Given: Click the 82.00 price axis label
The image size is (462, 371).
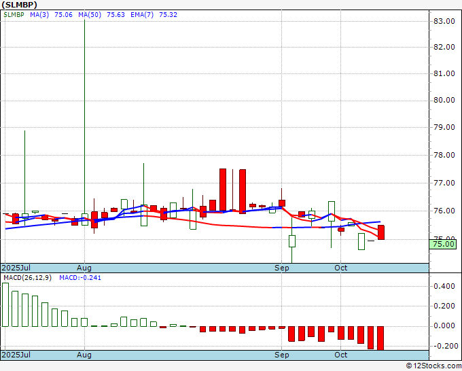Looking at the screenshot, I should coord(444,47).
